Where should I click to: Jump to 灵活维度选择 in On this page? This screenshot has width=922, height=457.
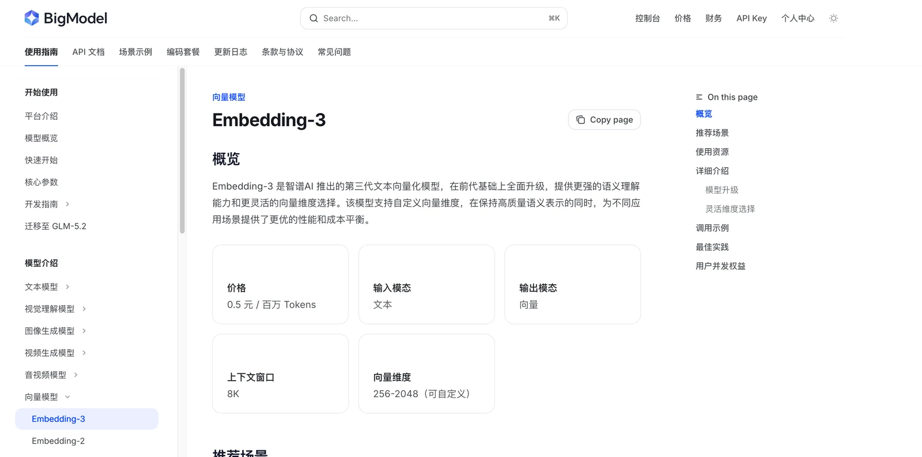coord(730,209)
